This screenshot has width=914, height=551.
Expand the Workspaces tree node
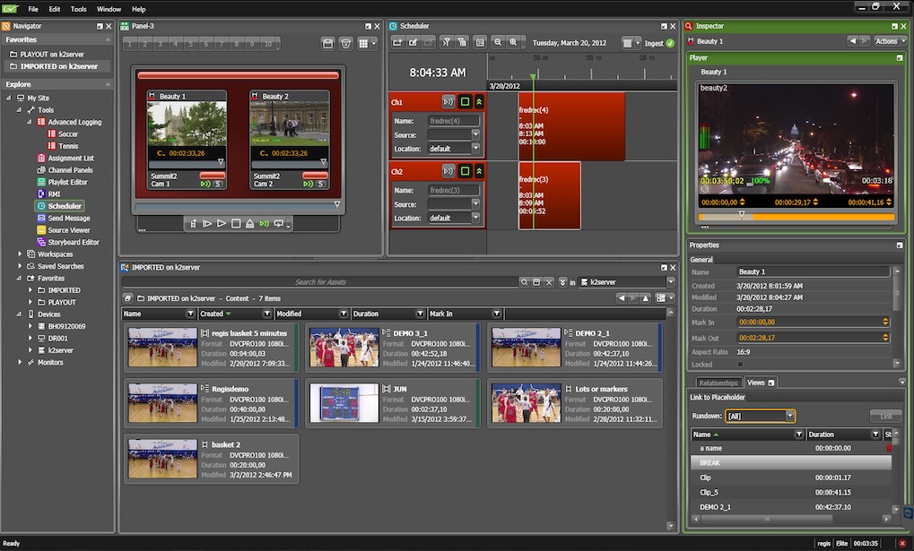[20, 254]
